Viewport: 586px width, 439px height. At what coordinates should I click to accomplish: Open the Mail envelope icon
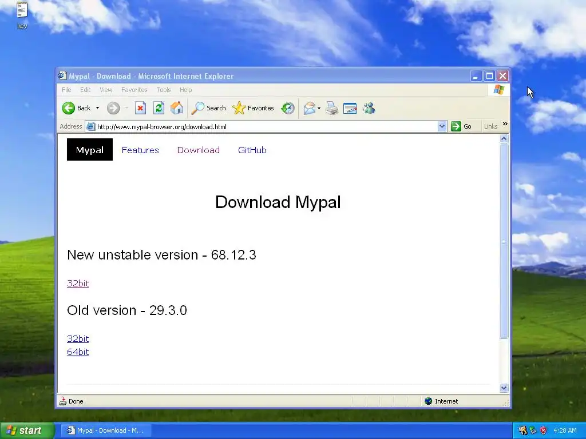coord(310,108)
